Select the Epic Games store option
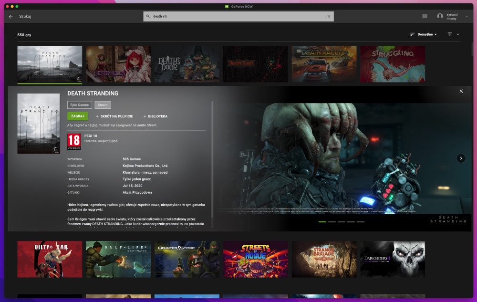The width and height of the screenshot is (477, 302). point(80,105)
